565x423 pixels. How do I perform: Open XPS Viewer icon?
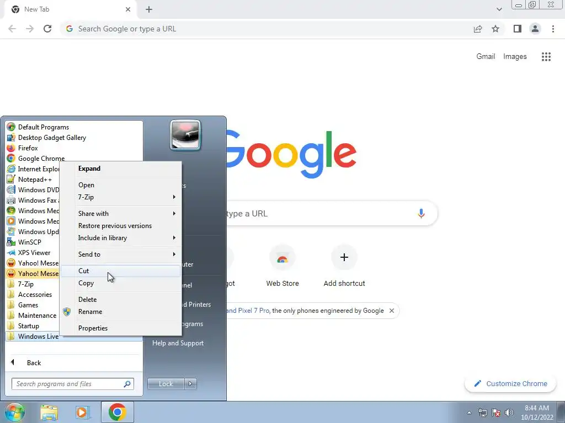(x=11, y=252)
